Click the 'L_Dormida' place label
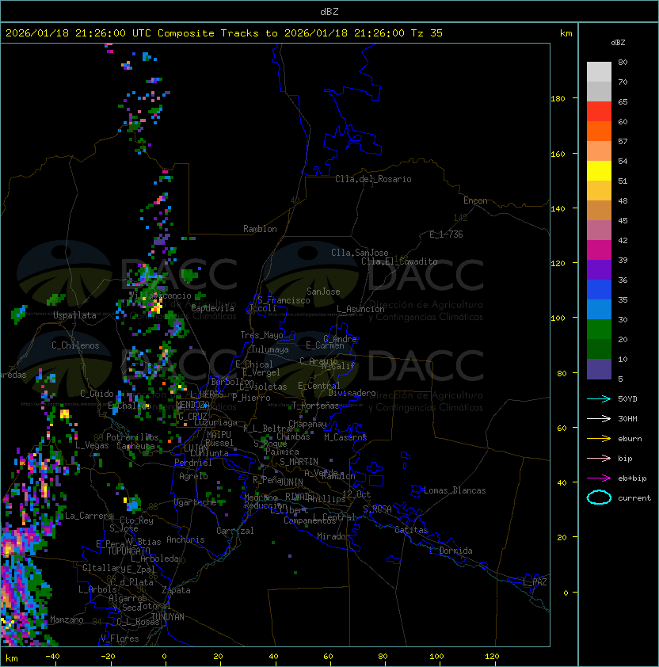The image size is (659, 667). coord(451,551)
